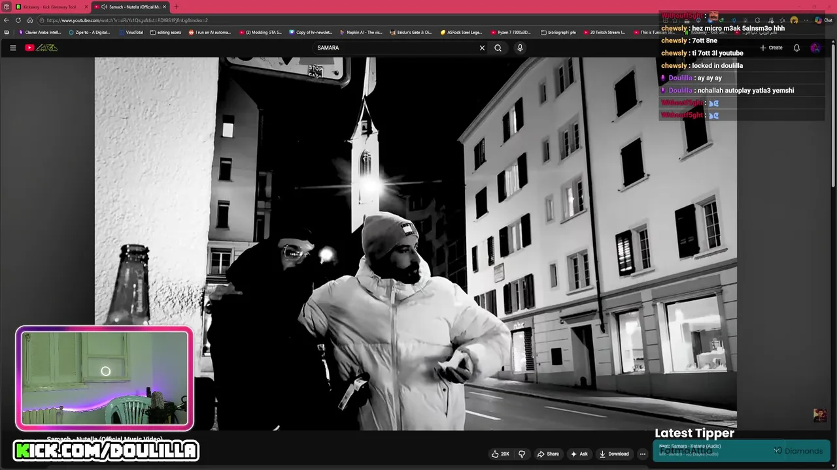Viewport: 837px width, 470px height.
Task: Like the video showing 20K likes
Action: click(x=500, y=454)
